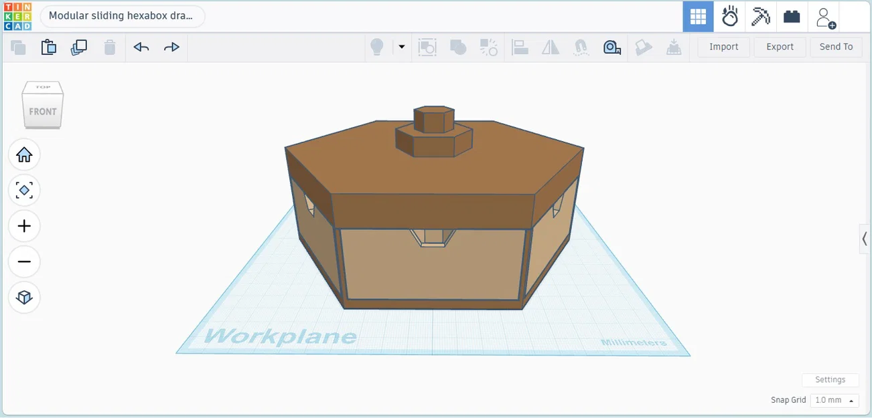Click the Paste clipboard icon

(48, 47)
